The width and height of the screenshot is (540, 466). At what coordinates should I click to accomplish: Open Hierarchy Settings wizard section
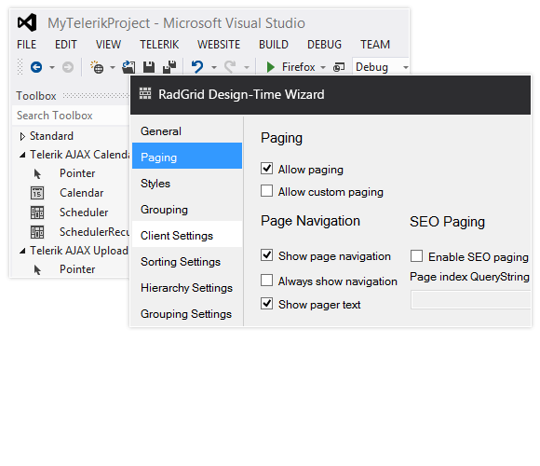click(187, 288)
